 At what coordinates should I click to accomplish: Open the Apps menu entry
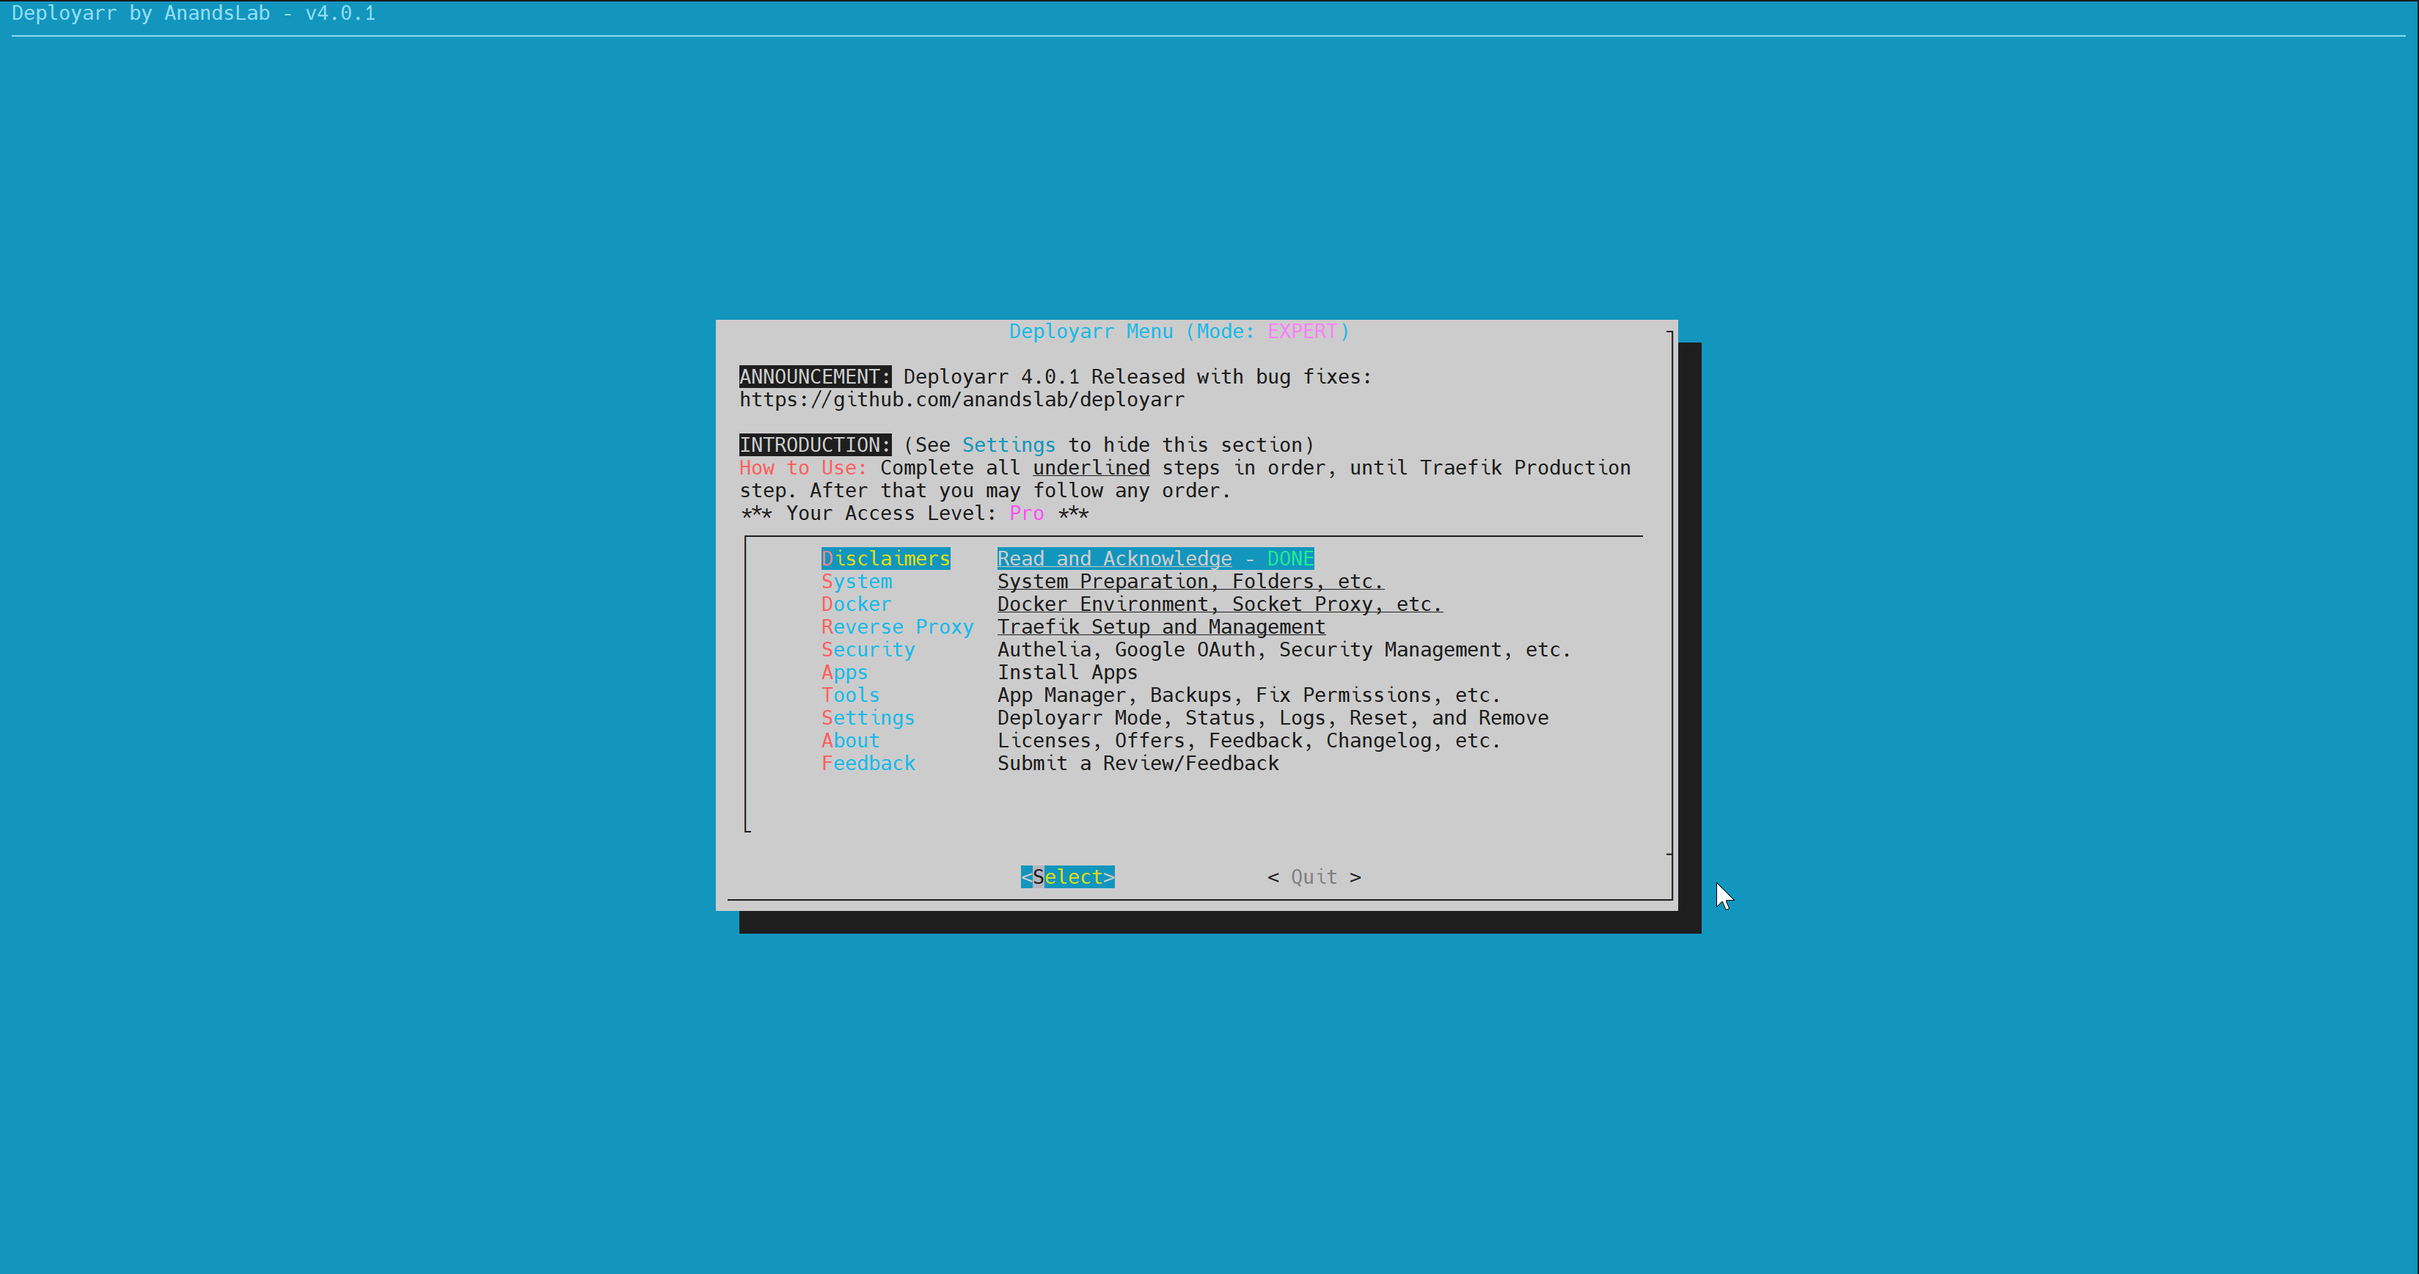(844, 673)
